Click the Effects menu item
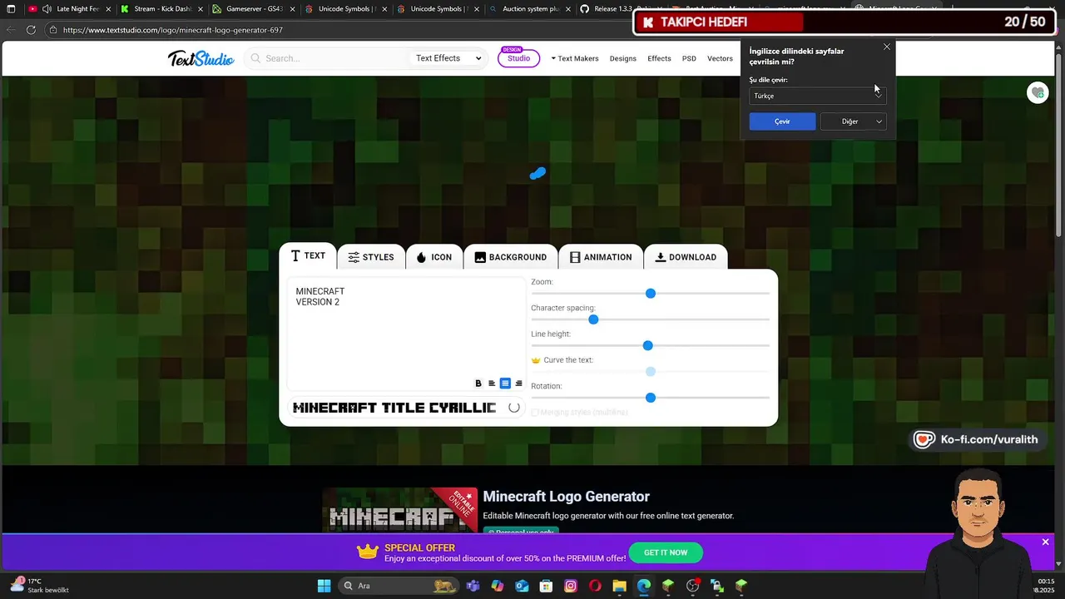The height and width of the screenshot is (599, 1065). click(659, 58)
